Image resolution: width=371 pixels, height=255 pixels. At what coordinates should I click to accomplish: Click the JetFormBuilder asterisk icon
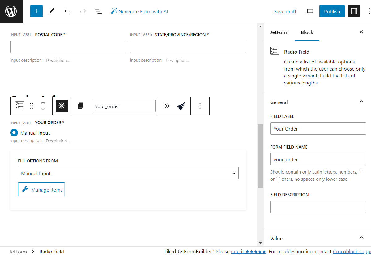pos(62,106)
